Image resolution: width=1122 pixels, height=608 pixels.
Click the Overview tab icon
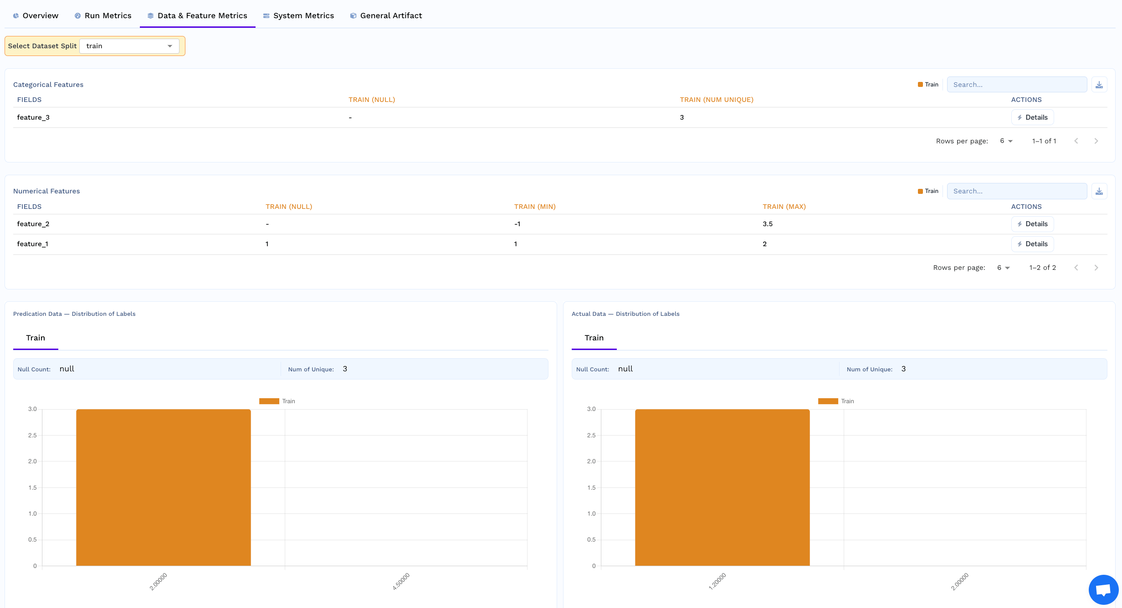pyautogui.click(x=16, y=15)
